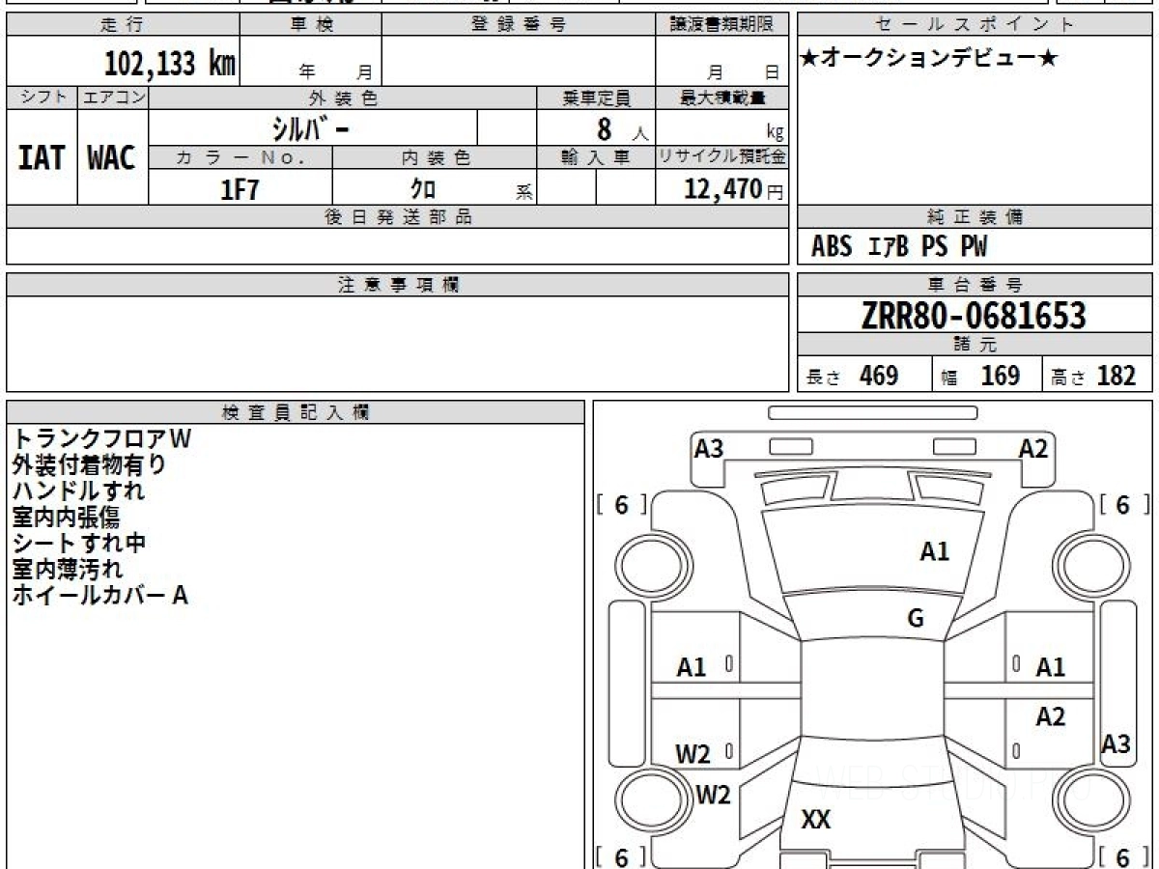
Task: Select the IAT shift value
Action: coord(42,157)
